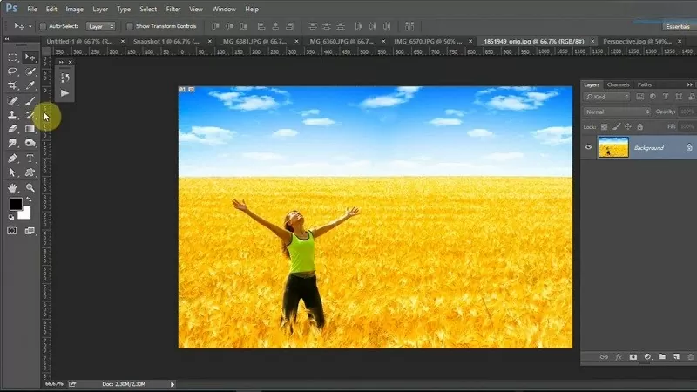Choose the Horizontal Type tool

click(30, 159)
